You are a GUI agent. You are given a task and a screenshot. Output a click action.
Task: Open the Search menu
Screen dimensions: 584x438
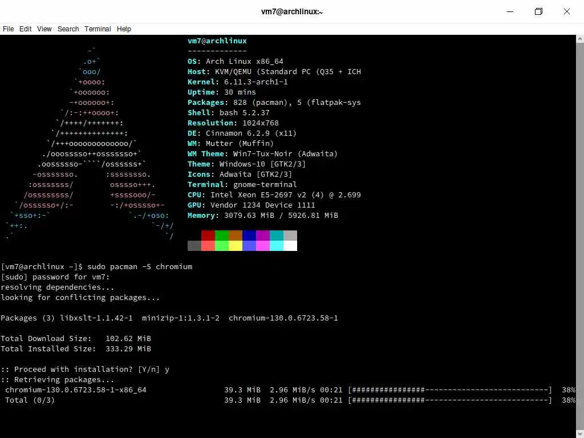point(68,29)
